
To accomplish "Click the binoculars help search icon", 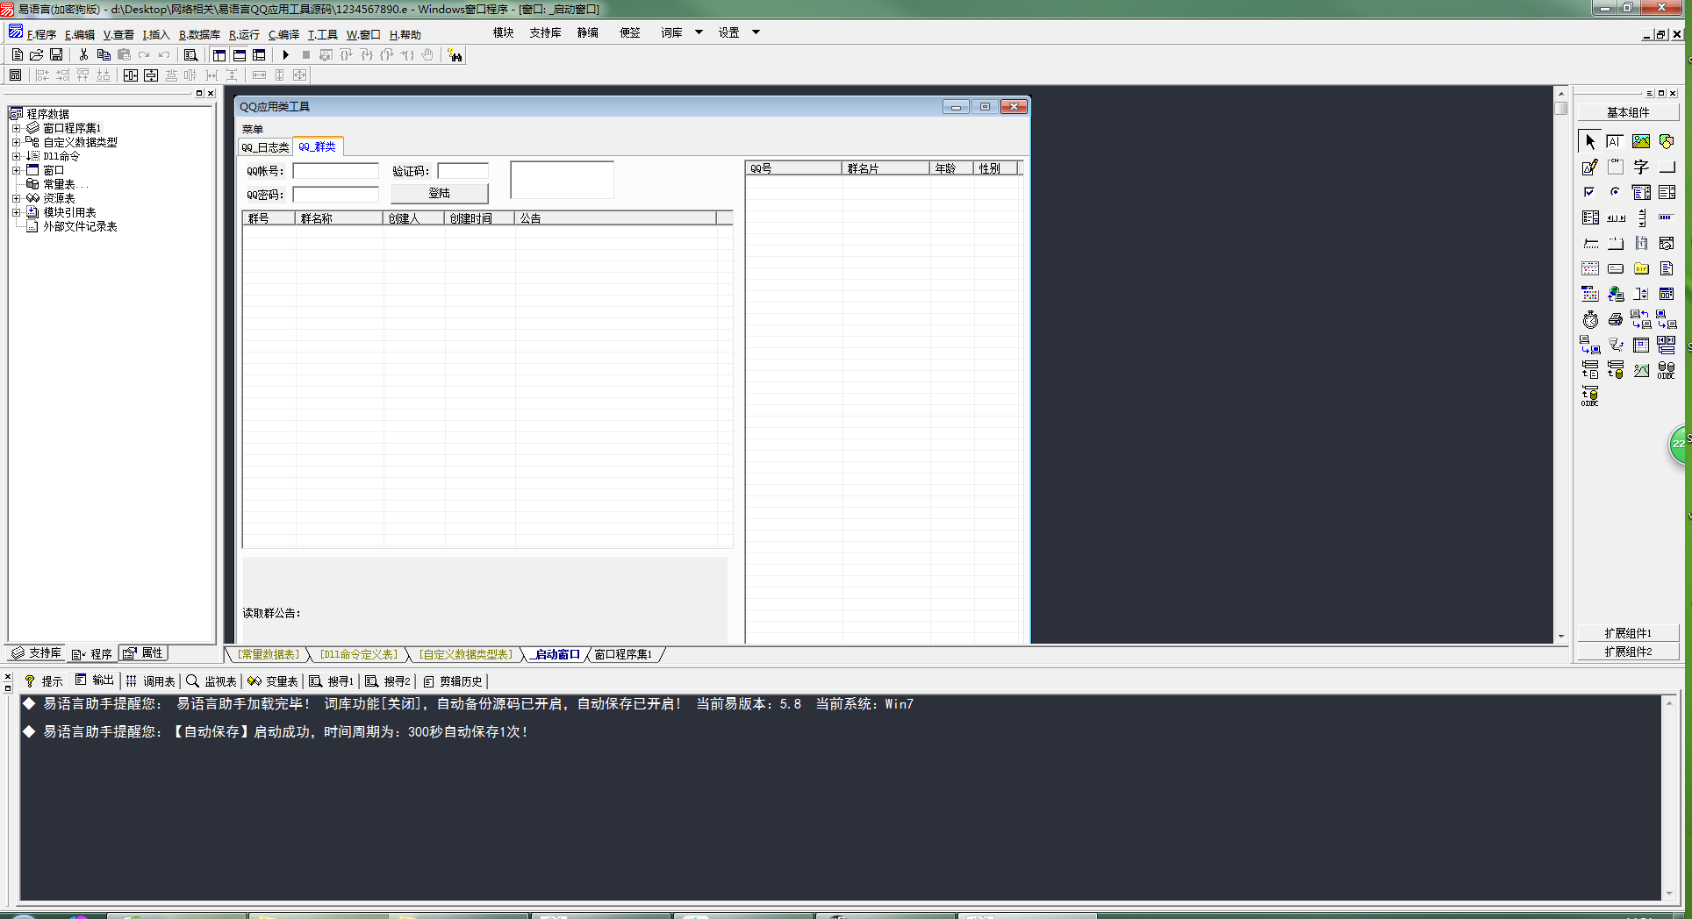I will [455, 55].
